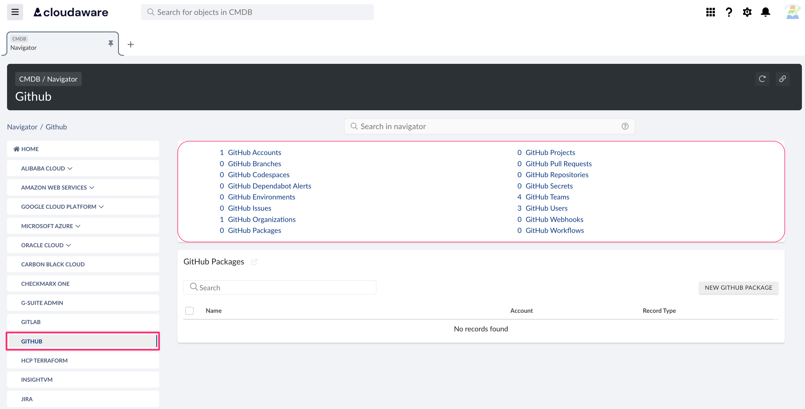Open GitHub Workflows link

[554, 230]
